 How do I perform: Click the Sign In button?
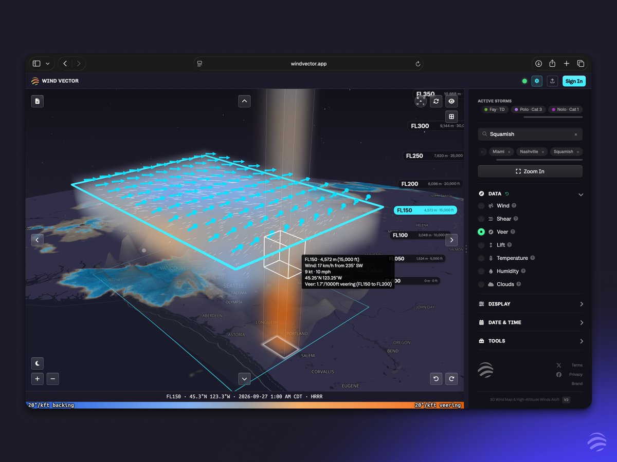pyautogui.click(x=574, y=81)
